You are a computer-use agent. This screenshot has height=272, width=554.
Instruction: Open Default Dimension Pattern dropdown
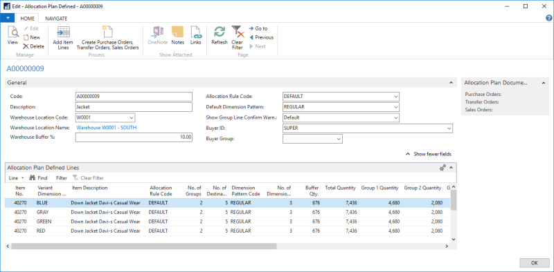pyautogui.click(x=395, y=107)
